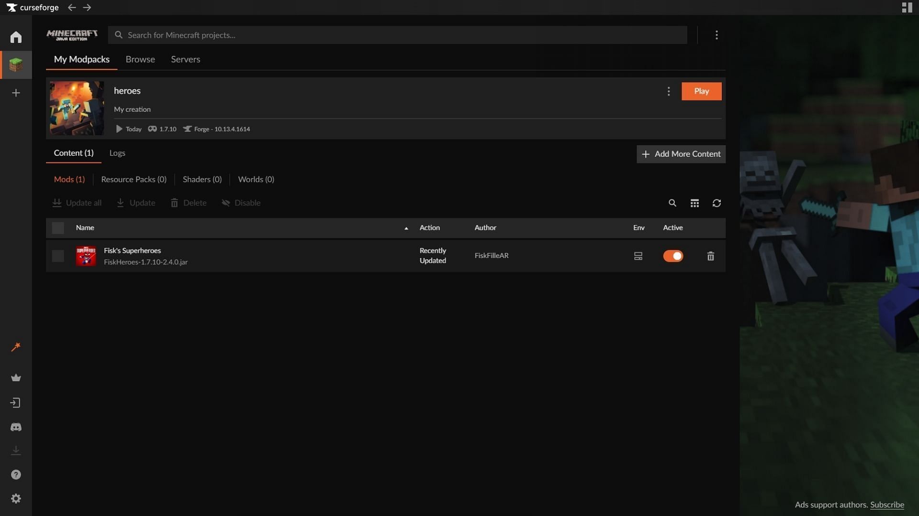The width and height of the screenshot is (919, 516).
Task: Click the Play button for heroes modpack
Action: coord(701,91)
